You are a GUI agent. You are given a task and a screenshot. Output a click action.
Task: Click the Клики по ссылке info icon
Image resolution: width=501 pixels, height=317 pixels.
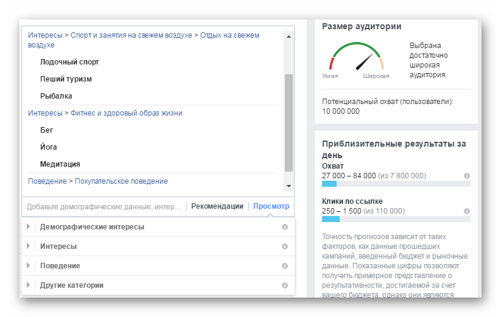click(467, 211)
